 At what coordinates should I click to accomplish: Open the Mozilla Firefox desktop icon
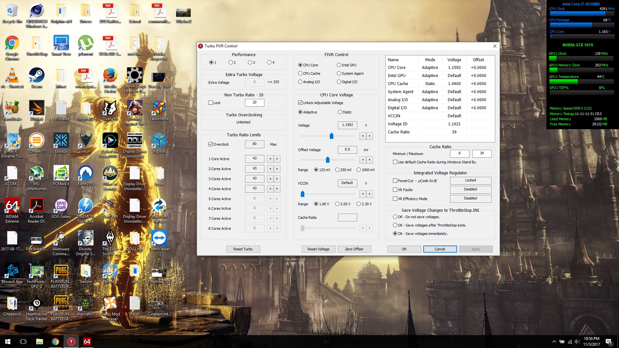[x=110, y=80]
